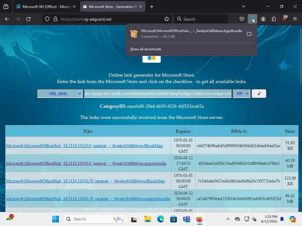Viewport: 302px width, 226px height.
Task: Click expire date 2024-06-12 17:49:23 GMT
Action: [183, 163]
